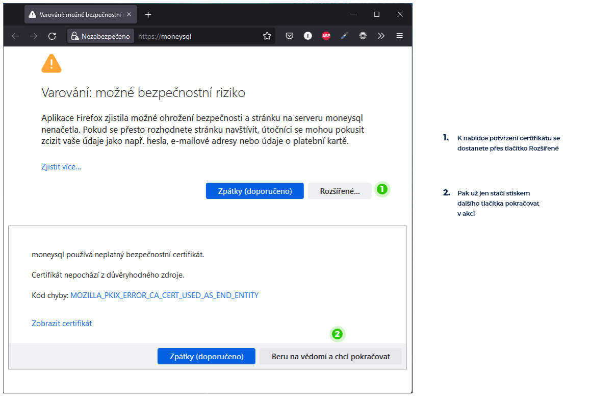This screenshot has height=397, width=590.
Task: Click the Rozšířené... button
Action: point(340,191)
